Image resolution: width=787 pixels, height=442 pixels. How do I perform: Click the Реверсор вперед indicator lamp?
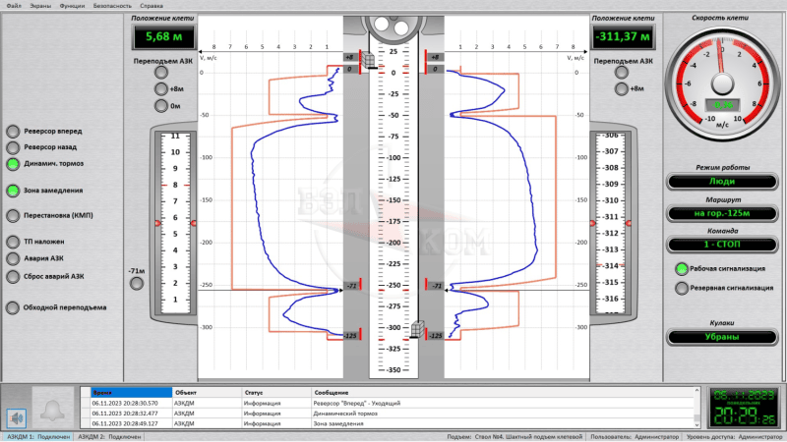(13, 131)
